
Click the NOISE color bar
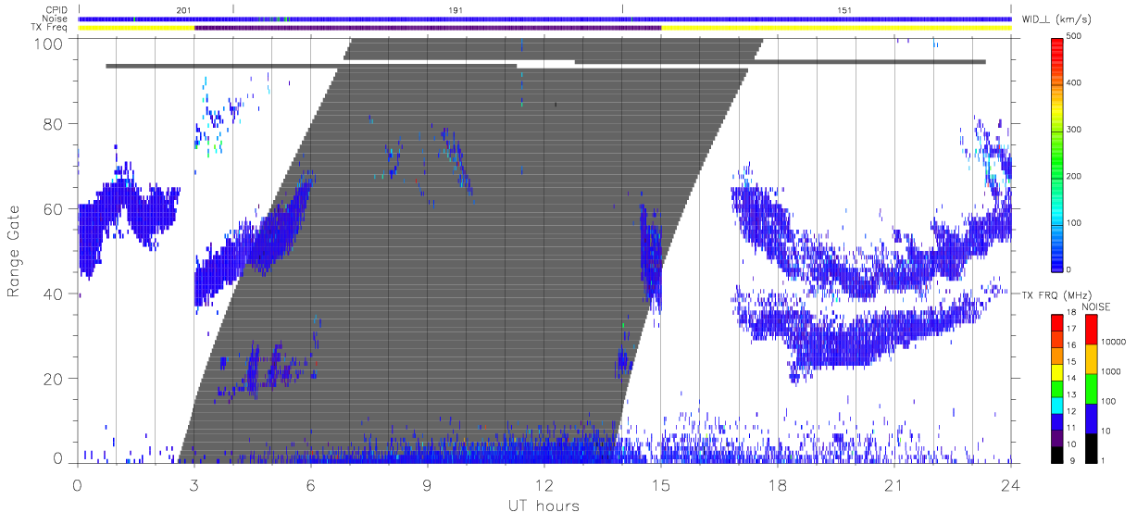(1090, 388)
